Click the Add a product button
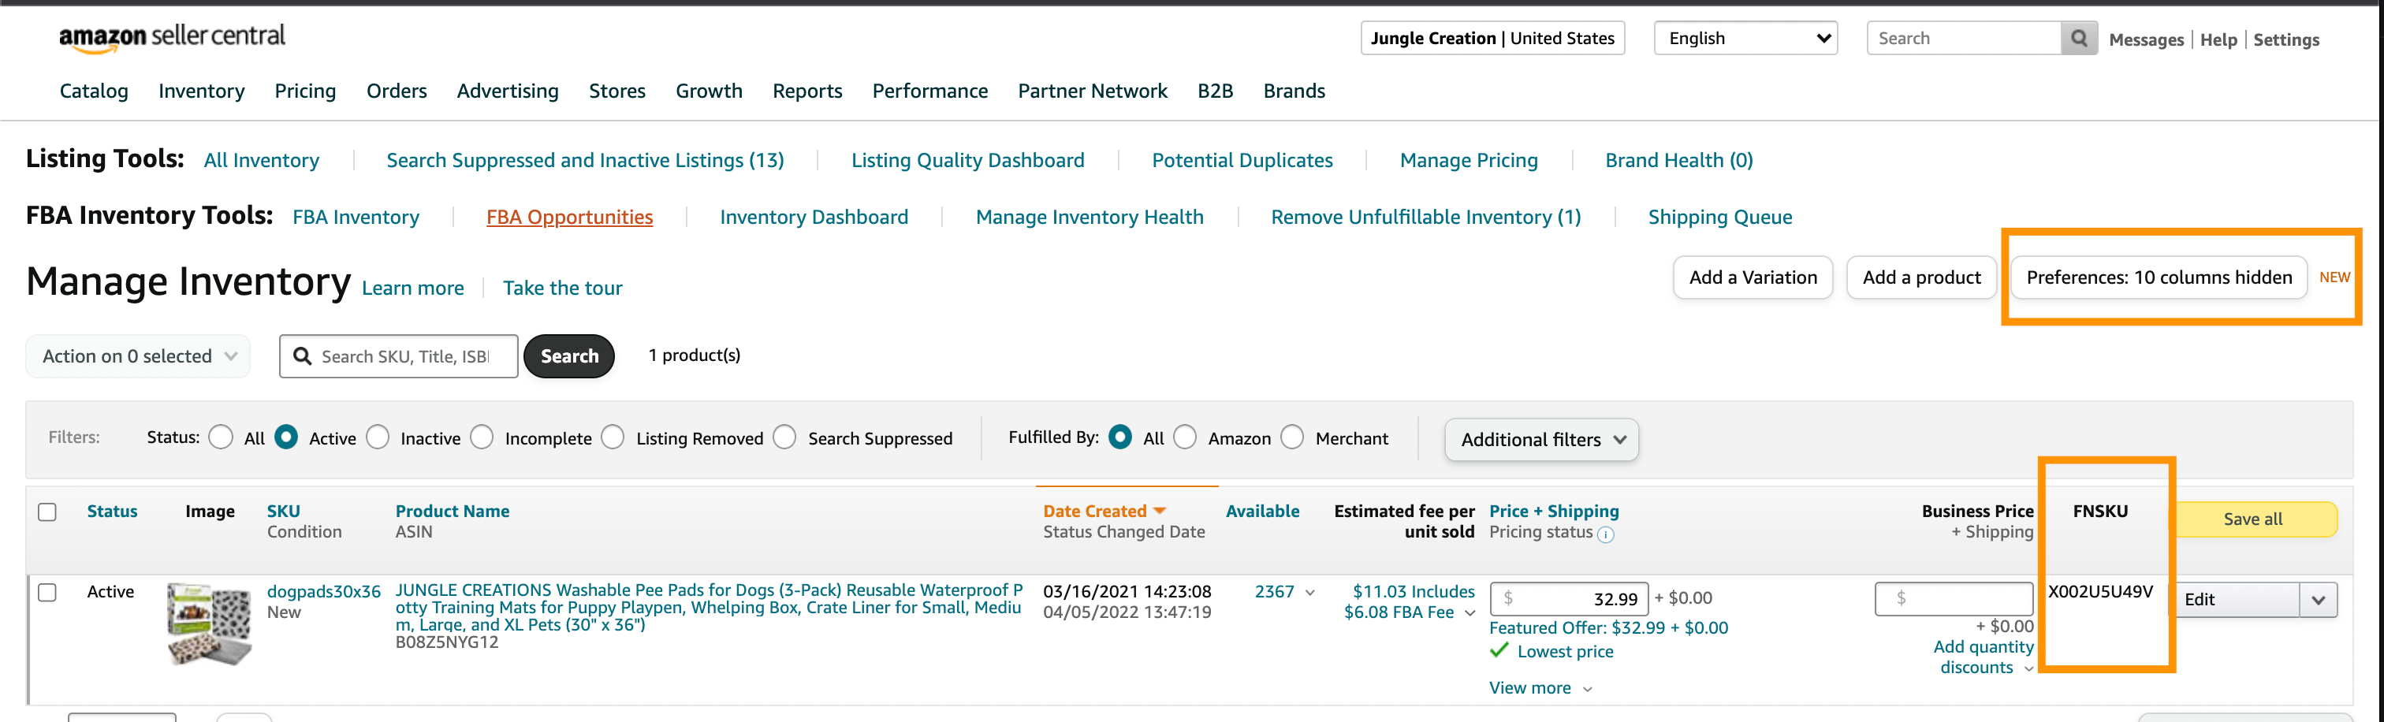Viewport: 2384px width, 722px height. coord(1921,277)
